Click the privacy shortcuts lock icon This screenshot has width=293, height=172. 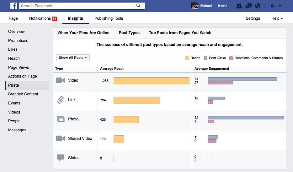pyautogui.click(x=273, y=6)
